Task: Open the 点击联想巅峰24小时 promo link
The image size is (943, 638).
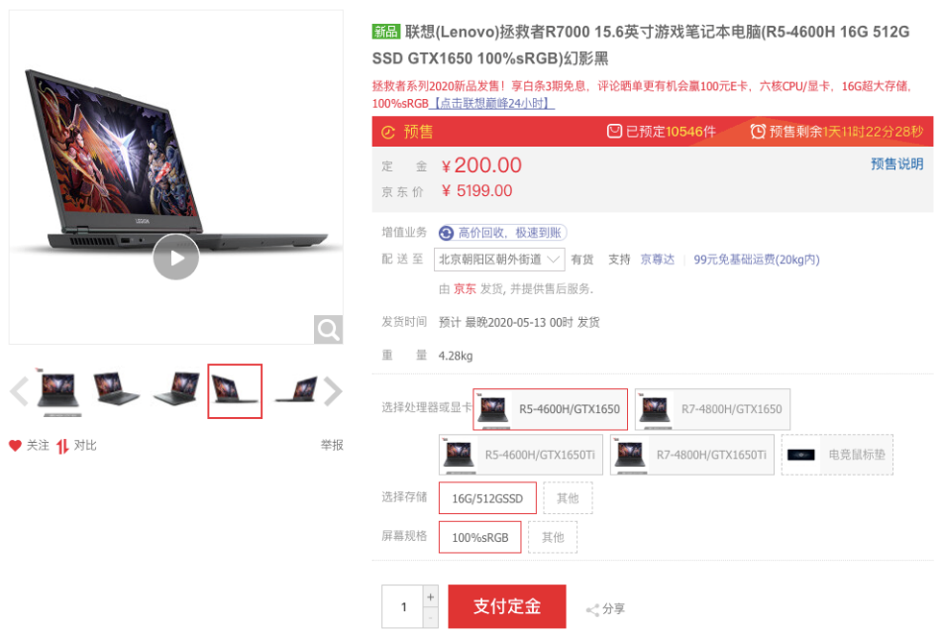Action: click(x=491, y=103)
